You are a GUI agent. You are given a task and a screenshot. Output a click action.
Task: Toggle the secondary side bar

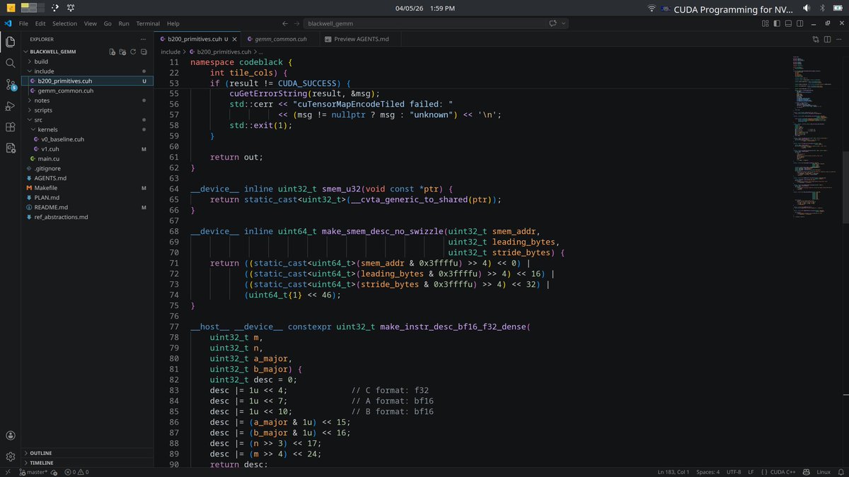pyautogui.click(x=799, y=23)
